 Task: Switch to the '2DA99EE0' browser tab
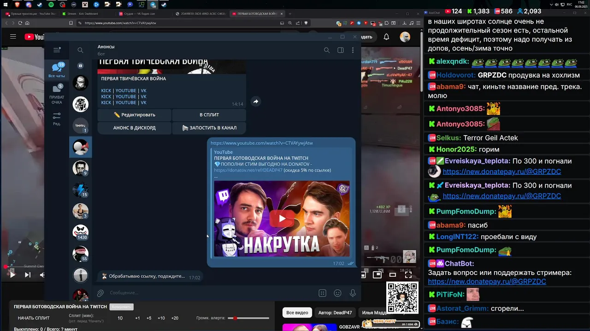201,14
